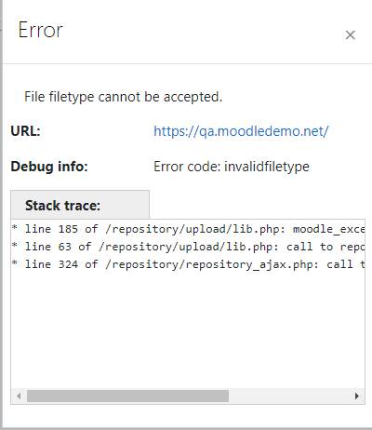Click the stack trace scrollbar right arrow
Screen dimensions: 372x430
click(357, 396)
